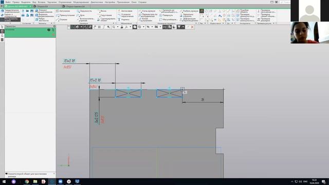Select the Автолиния tool
This screenshot has height=185, width=329.
(x=63, y=11)
